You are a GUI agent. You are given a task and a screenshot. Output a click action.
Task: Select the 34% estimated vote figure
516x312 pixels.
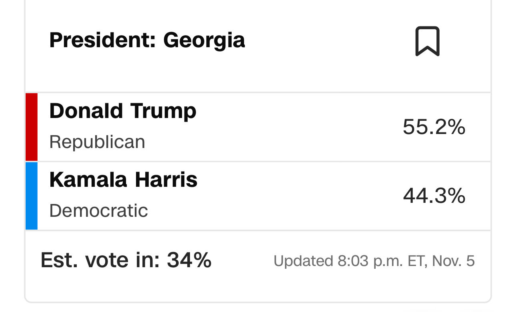[x=189, y=260]
